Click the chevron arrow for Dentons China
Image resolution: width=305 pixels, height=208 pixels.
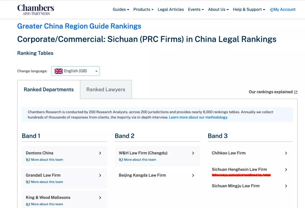[100, 153]
